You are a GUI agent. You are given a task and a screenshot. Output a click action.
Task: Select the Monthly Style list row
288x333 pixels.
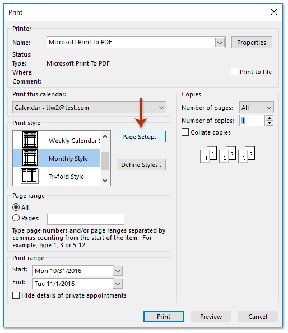(x=57, y=158)
